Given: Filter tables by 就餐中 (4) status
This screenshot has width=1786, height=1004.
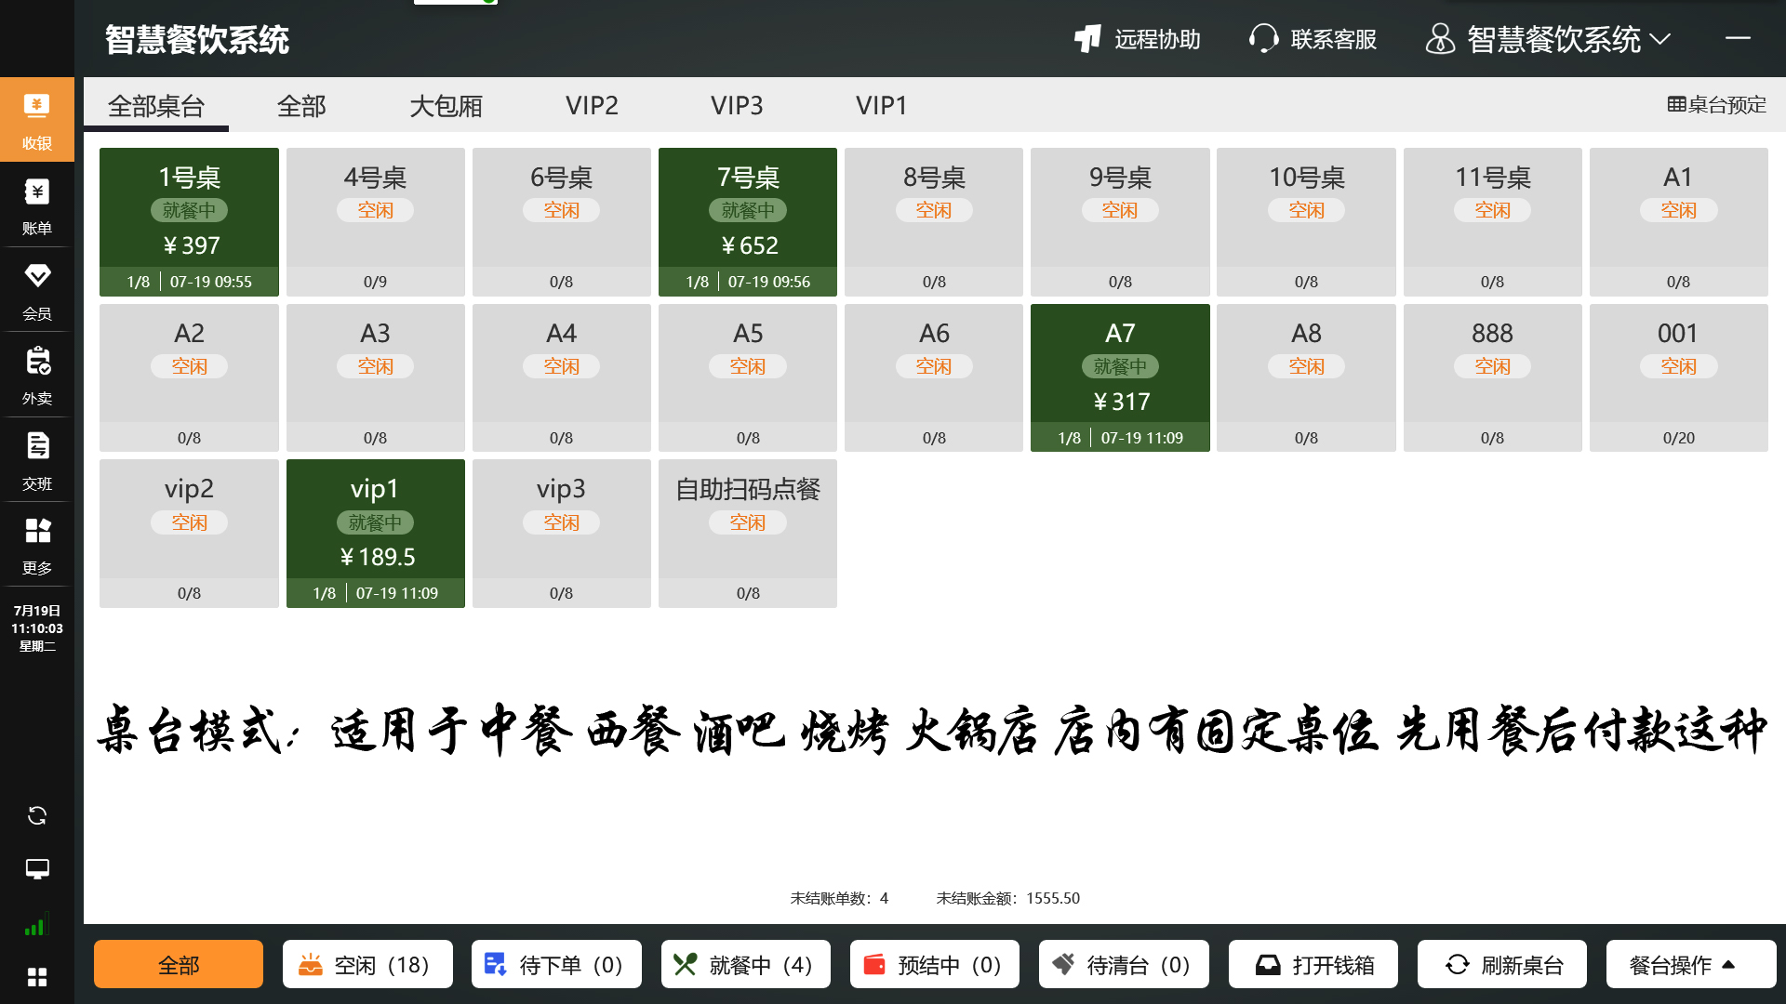Looking at the screenshot, I should 745,965.
